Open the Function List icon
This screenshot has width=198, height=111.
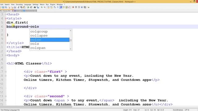click(x=69, y=7)
